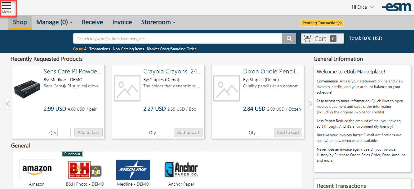The image size is (414, 189).
Task: Click the Total: 0.00 USD text
Action: point(366,38)
